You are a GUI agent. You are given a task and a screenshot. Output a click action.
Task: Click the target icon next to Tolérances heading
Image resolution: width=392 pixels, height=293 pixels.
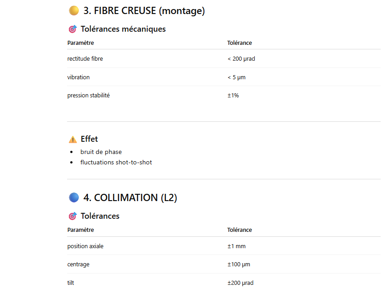(73, 216)
